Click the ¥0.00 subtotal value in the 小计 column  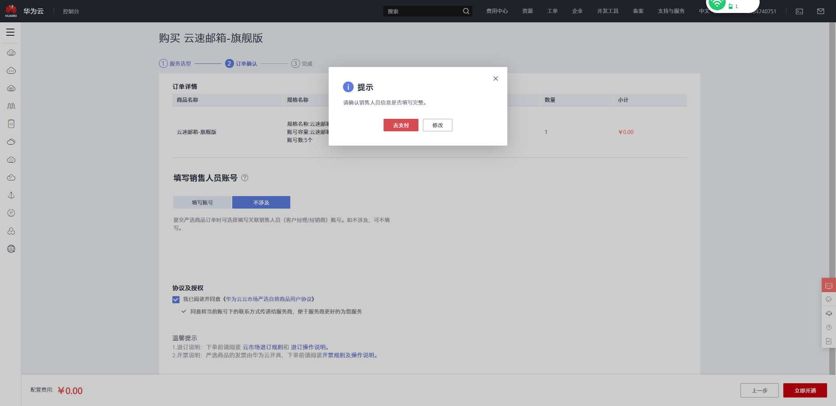point(626,132)
